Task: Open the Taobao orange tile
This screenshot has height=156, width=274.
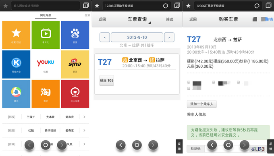Action: click(46, 94)
